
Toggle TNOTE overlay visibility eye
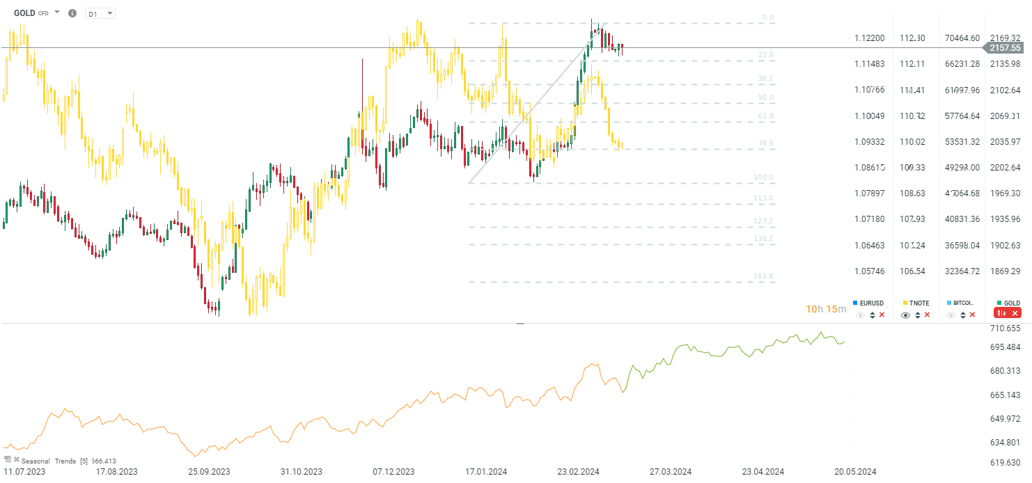click(905, 315)
